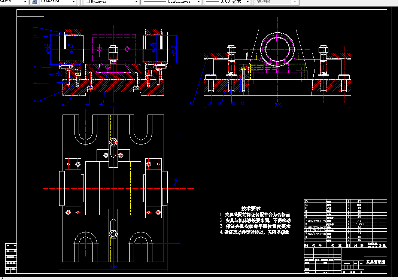Select the 夹具装配图 title block text

(376, 262)
